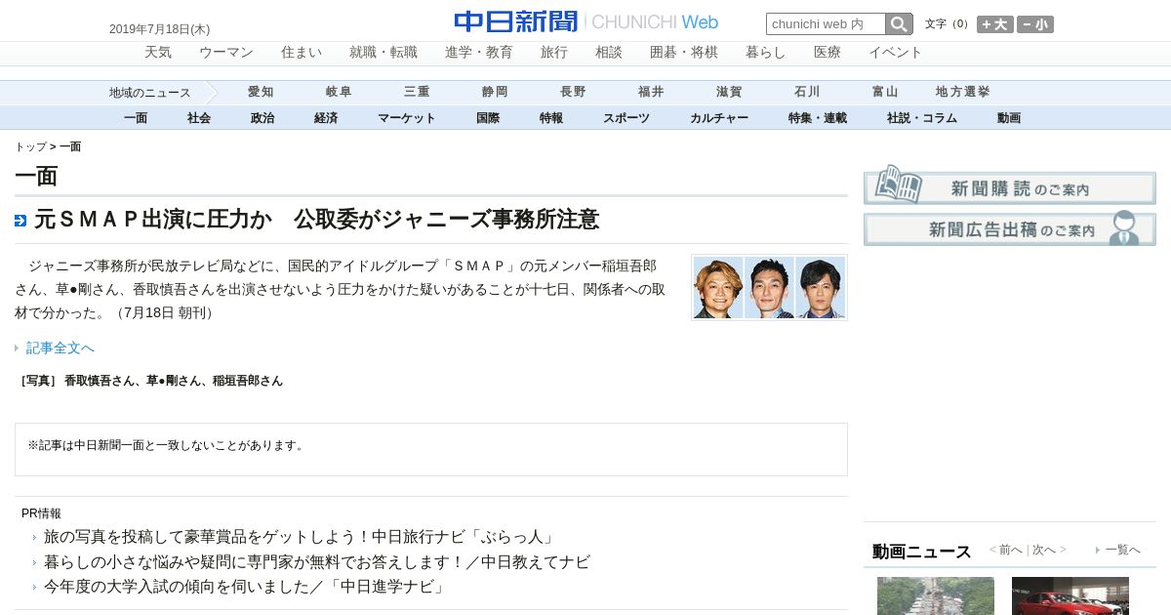Open the イベント section
This screenshot has height=615, width=1171.
(896, 53)
